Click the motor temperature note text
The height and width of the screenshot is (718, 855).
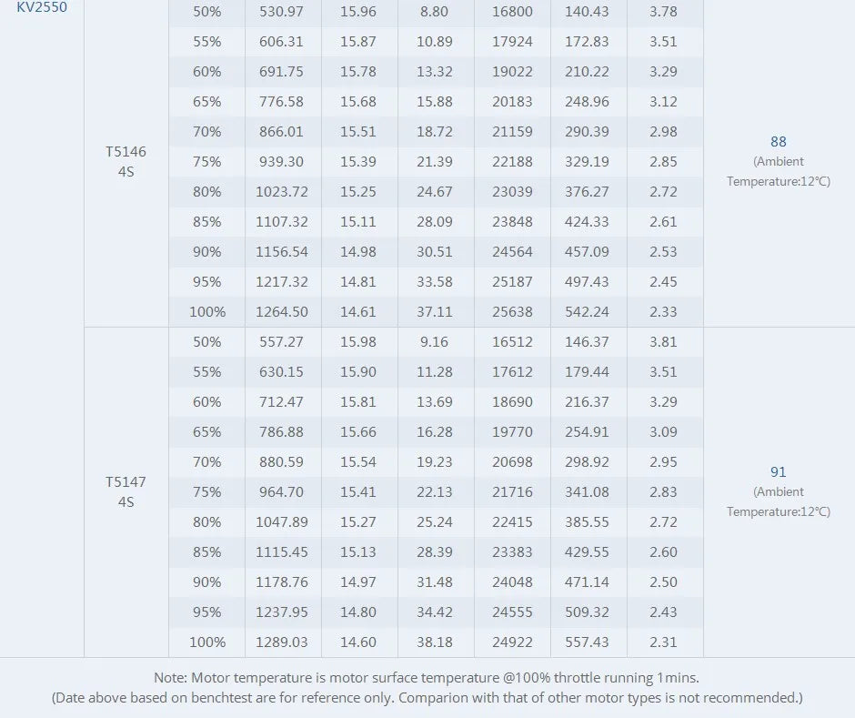coord(427,678)
